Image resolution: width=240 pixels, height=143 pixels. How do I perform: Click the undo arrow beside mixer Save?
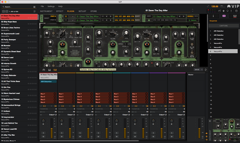point(206,69)
